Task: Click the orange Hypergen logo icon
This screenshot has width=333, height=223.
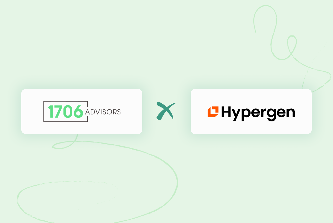Action: click(x=213, y=112)
